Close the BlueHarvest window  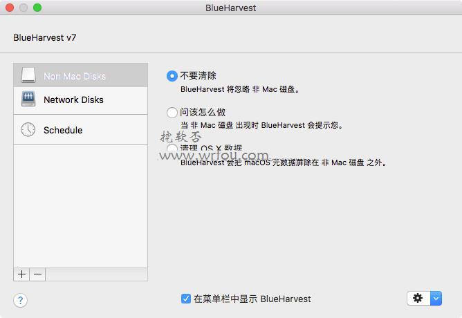point(10,8)
